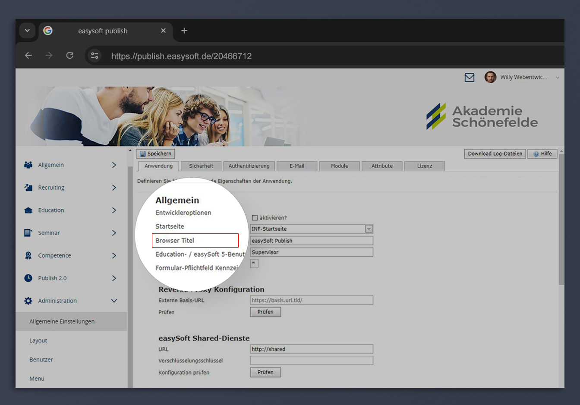Click the Externe Basis-URL input field
This screenshot has width=580, height=405.
tap(312, 300)
